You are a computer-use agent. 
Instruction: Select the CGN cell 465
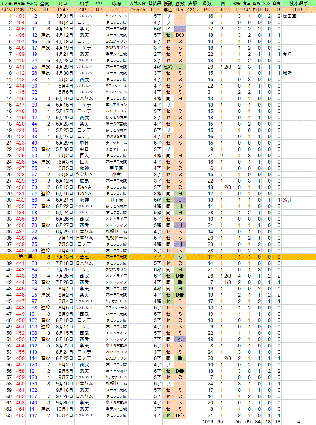click(19, 415)
